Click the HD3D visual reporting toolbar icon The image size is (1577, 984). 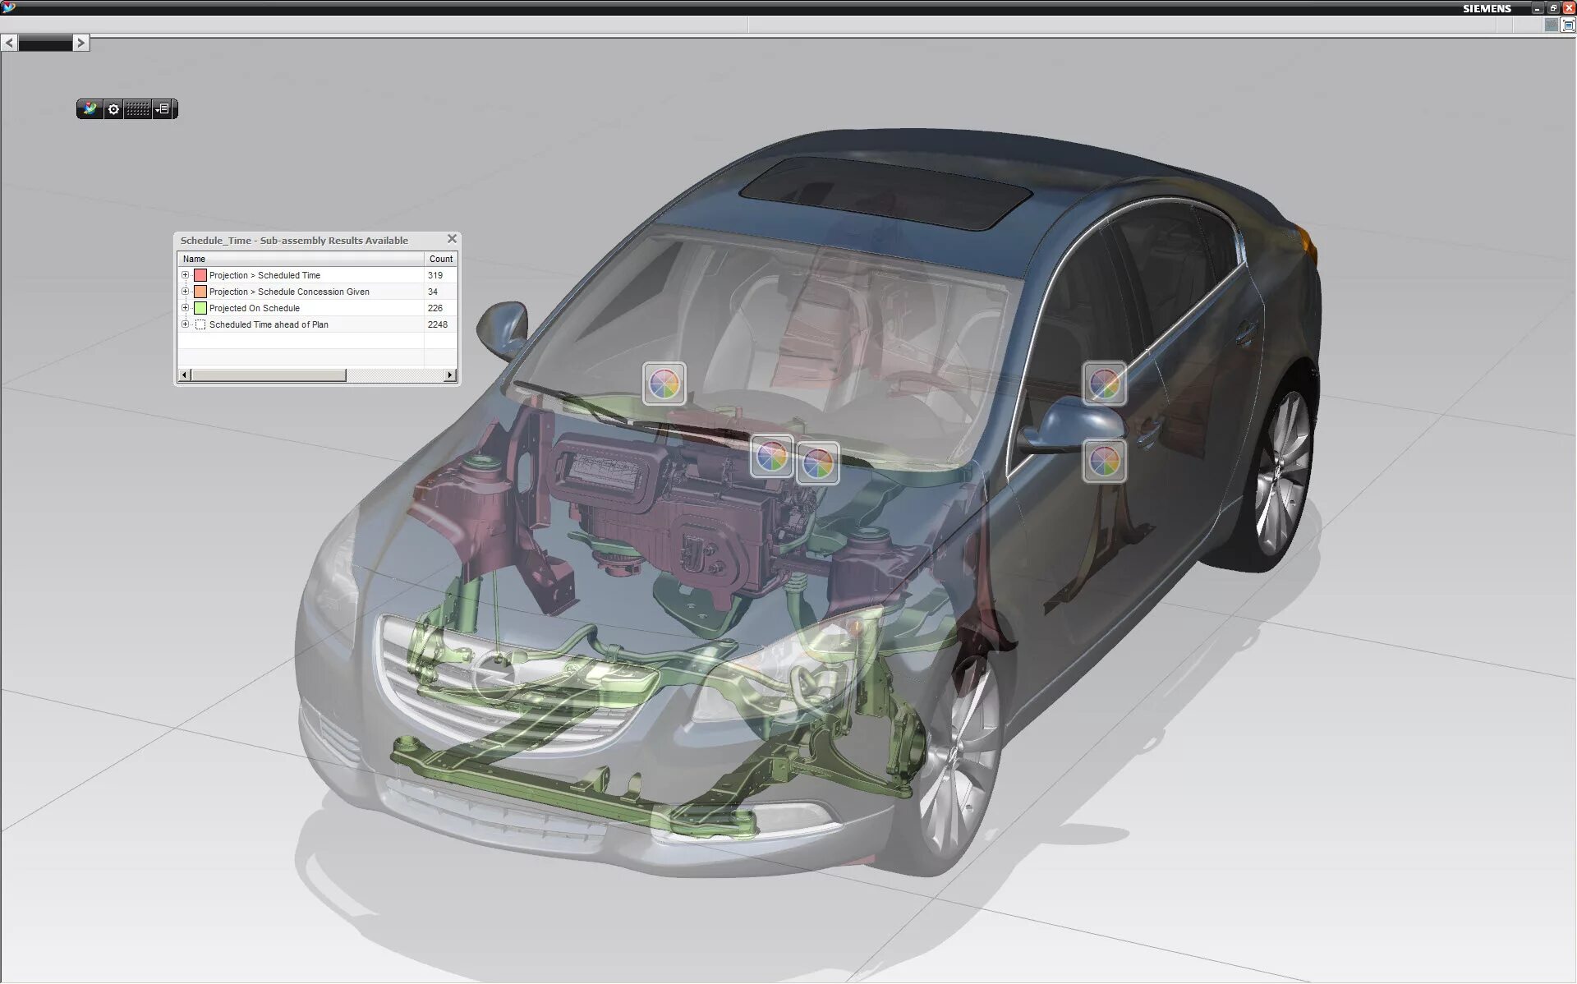90,109
